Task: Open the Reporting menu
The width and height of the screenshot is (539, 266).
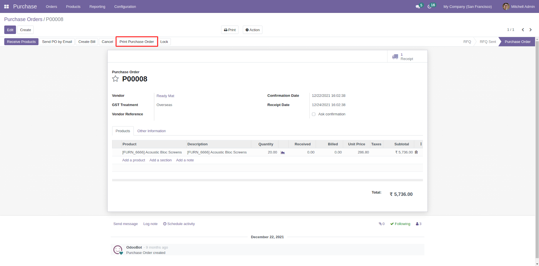Action: click(97, 7)
